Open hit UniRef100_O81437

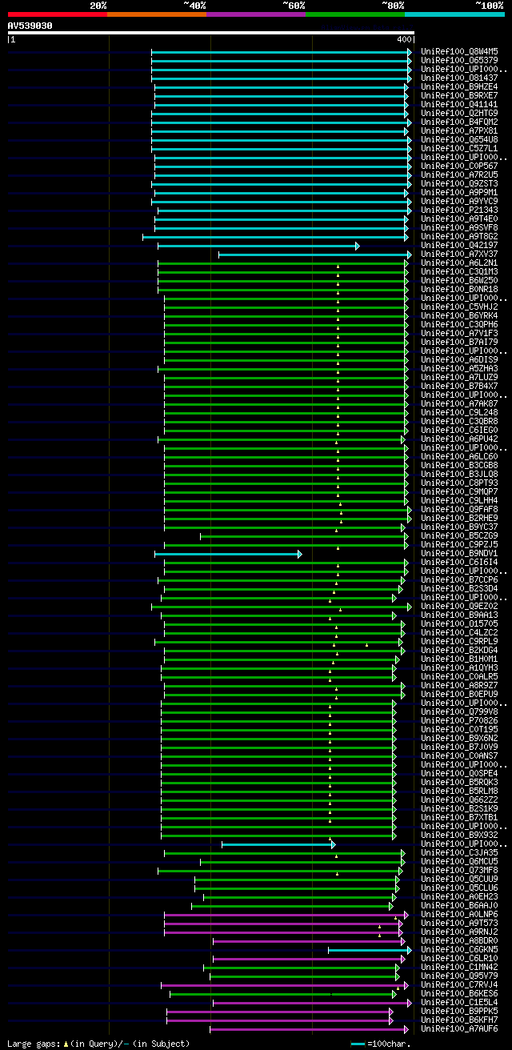459,78
